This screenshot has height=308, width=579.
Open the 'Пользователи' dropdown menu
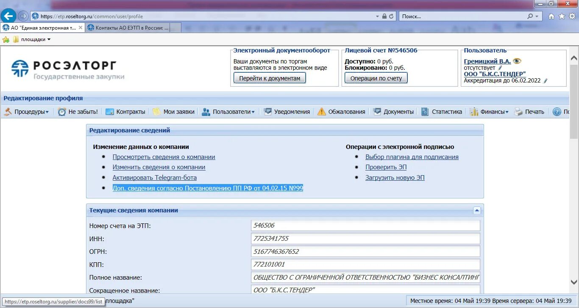[x=234, y=112]
